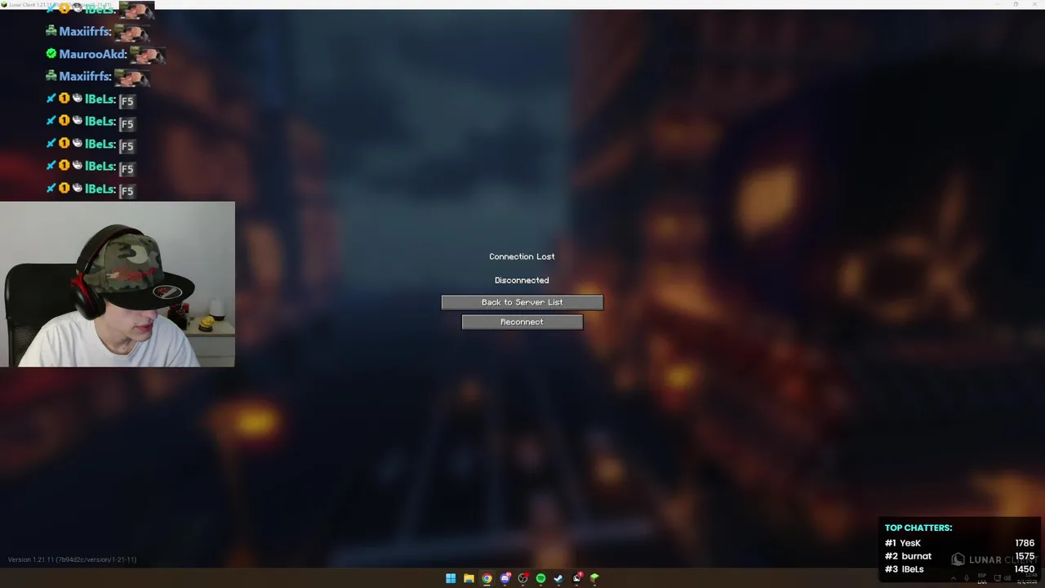Click the #3 IBeLs top chatter entry
This screenshot has width=1045, height=588.
(x=905, y=569)
